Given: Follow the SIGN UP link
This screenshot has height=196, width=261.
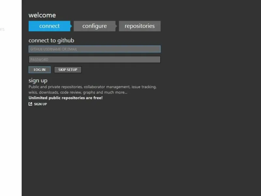Looking at the screenshot, I should point(40,104).
